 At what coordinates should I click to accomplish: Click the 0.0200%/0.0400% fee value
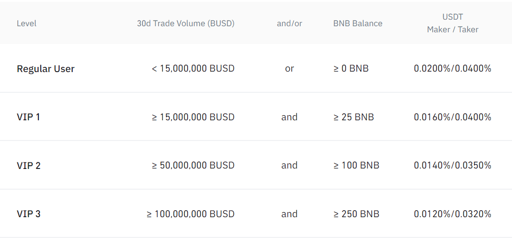pos(452,69)
